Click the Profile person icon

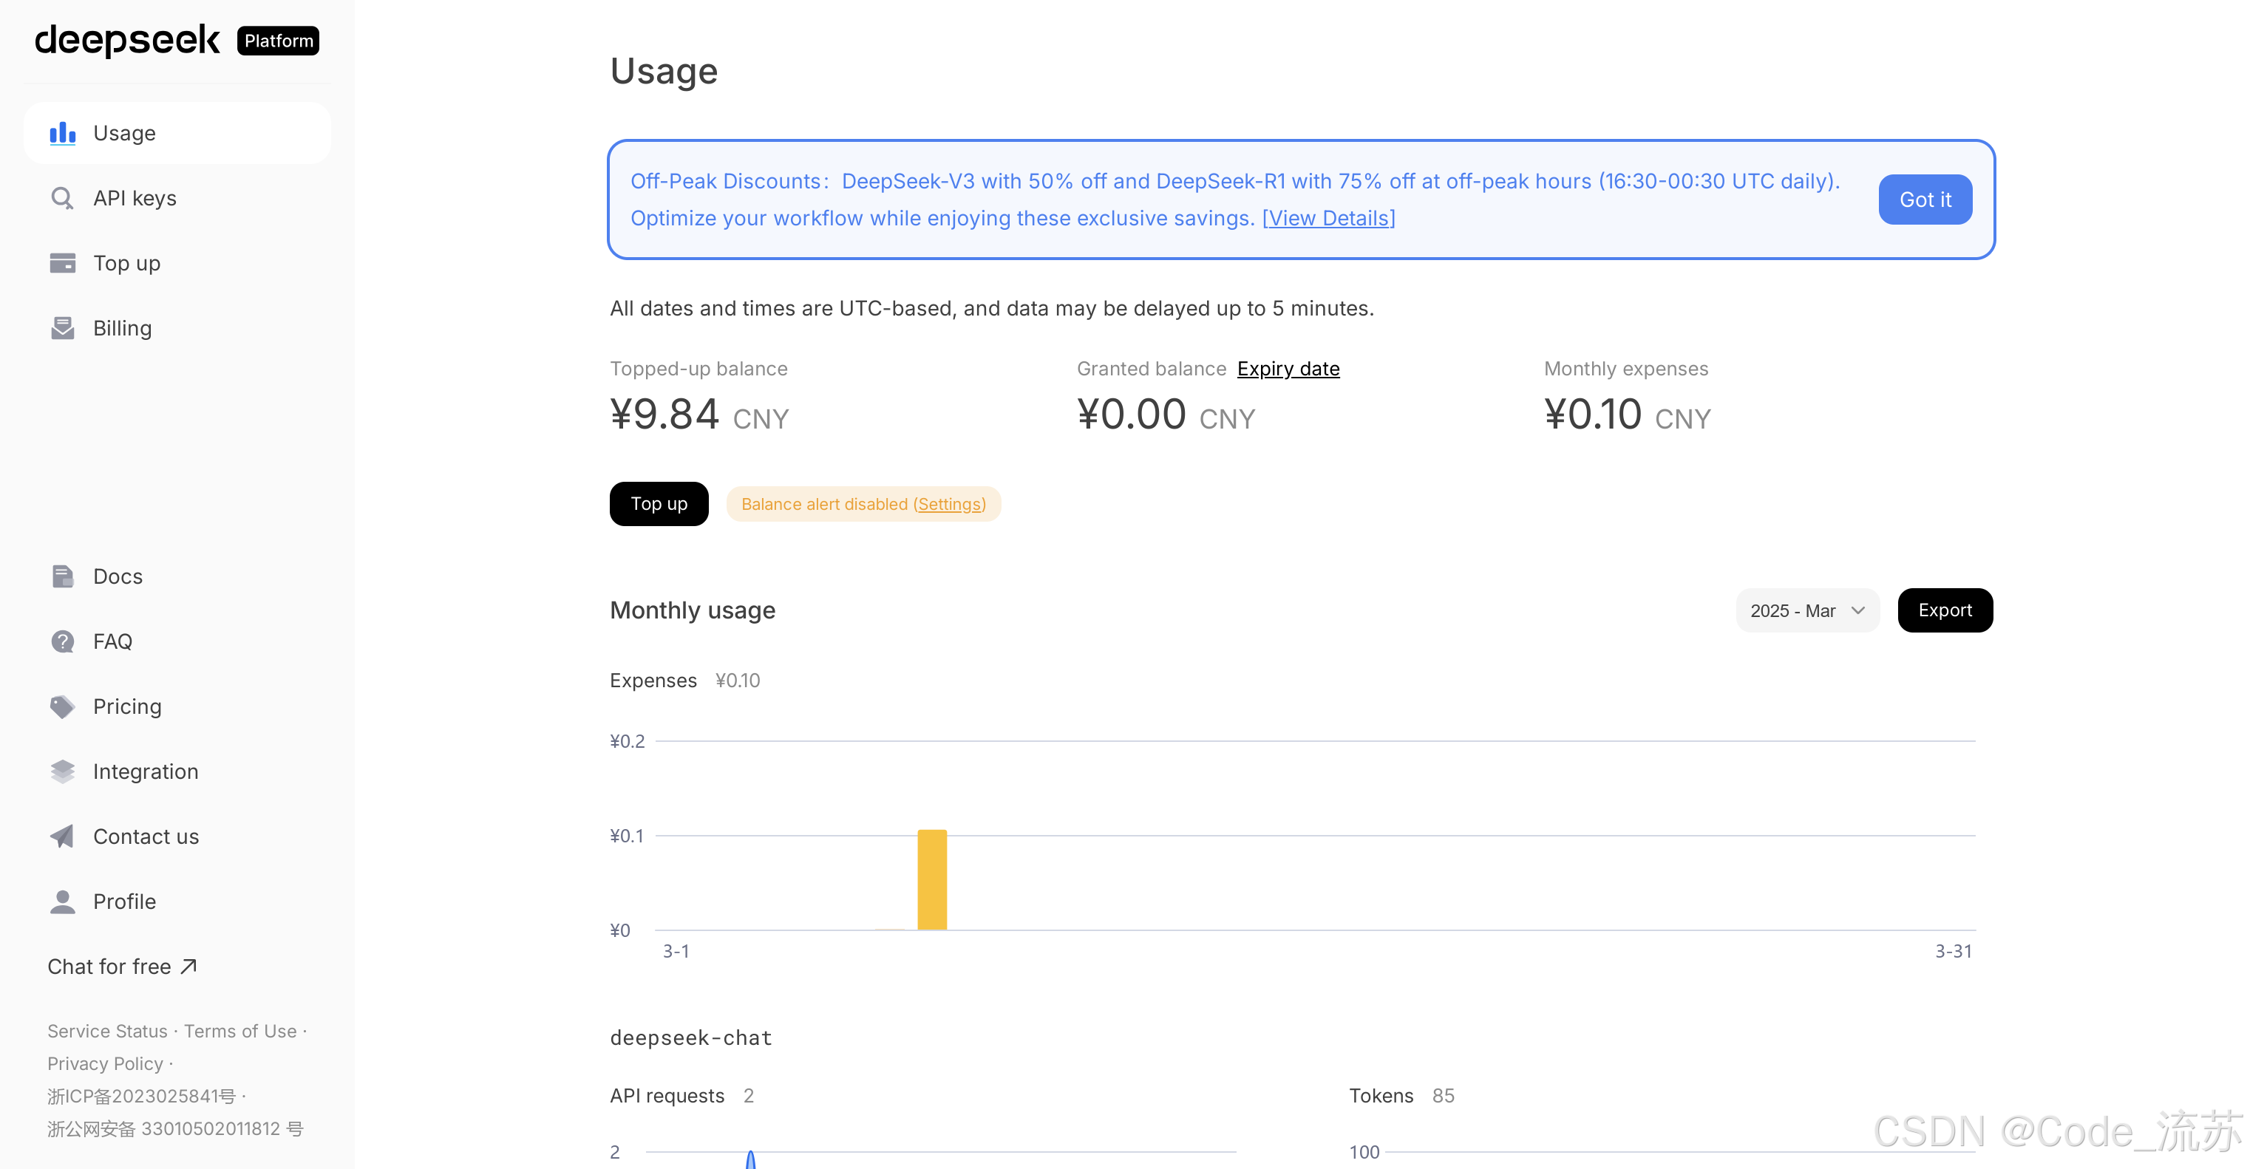pos(63,902)
